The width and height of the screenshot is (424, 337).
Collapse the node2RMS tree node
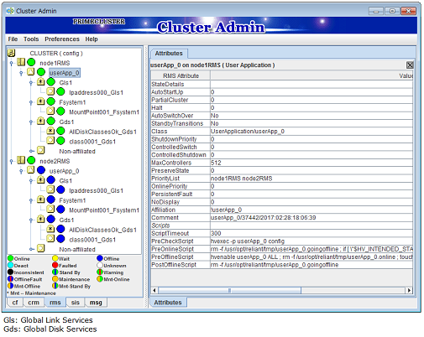(11, 161)
